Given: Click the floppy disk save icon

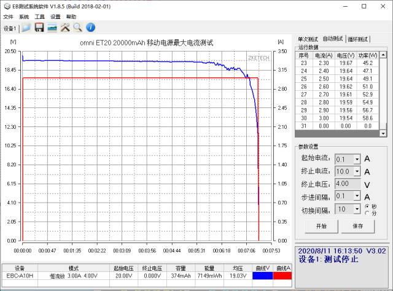Looking at the screenshot, I should tap(39, 28).
